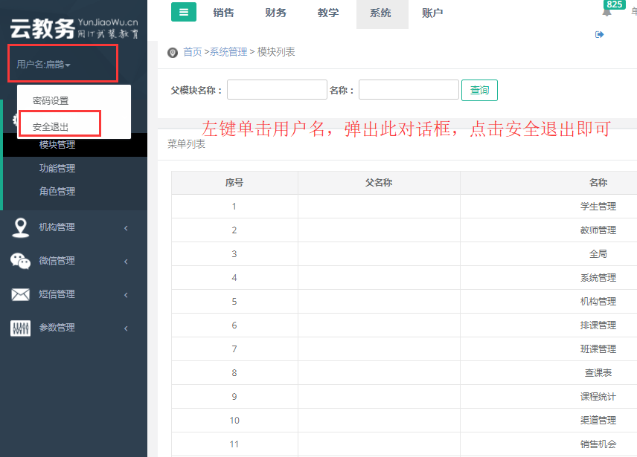Click the blue logout arrow icon
Image resolution: width=637 pixels, height=457 pixels.
click(x=599, y=34)
